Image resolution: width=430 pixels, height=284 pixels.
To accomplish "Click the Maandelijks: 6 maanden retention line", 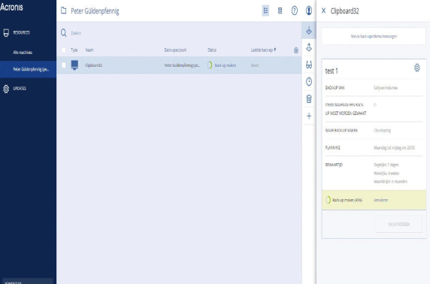I will [390, 182].
